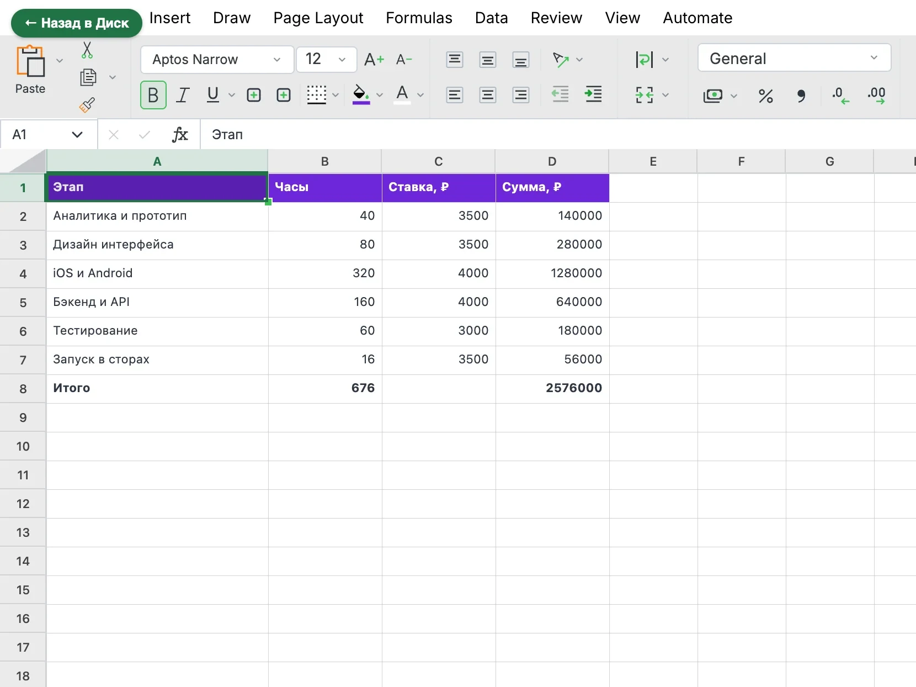Apply comma style formatting
Viewport: 916px width, 687px height.
pos(801,96)
